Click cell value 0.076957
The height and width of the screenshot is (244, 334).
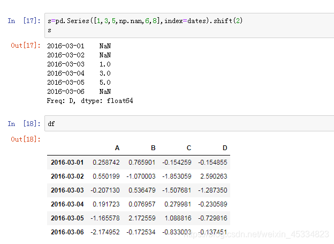click(142, 204)
